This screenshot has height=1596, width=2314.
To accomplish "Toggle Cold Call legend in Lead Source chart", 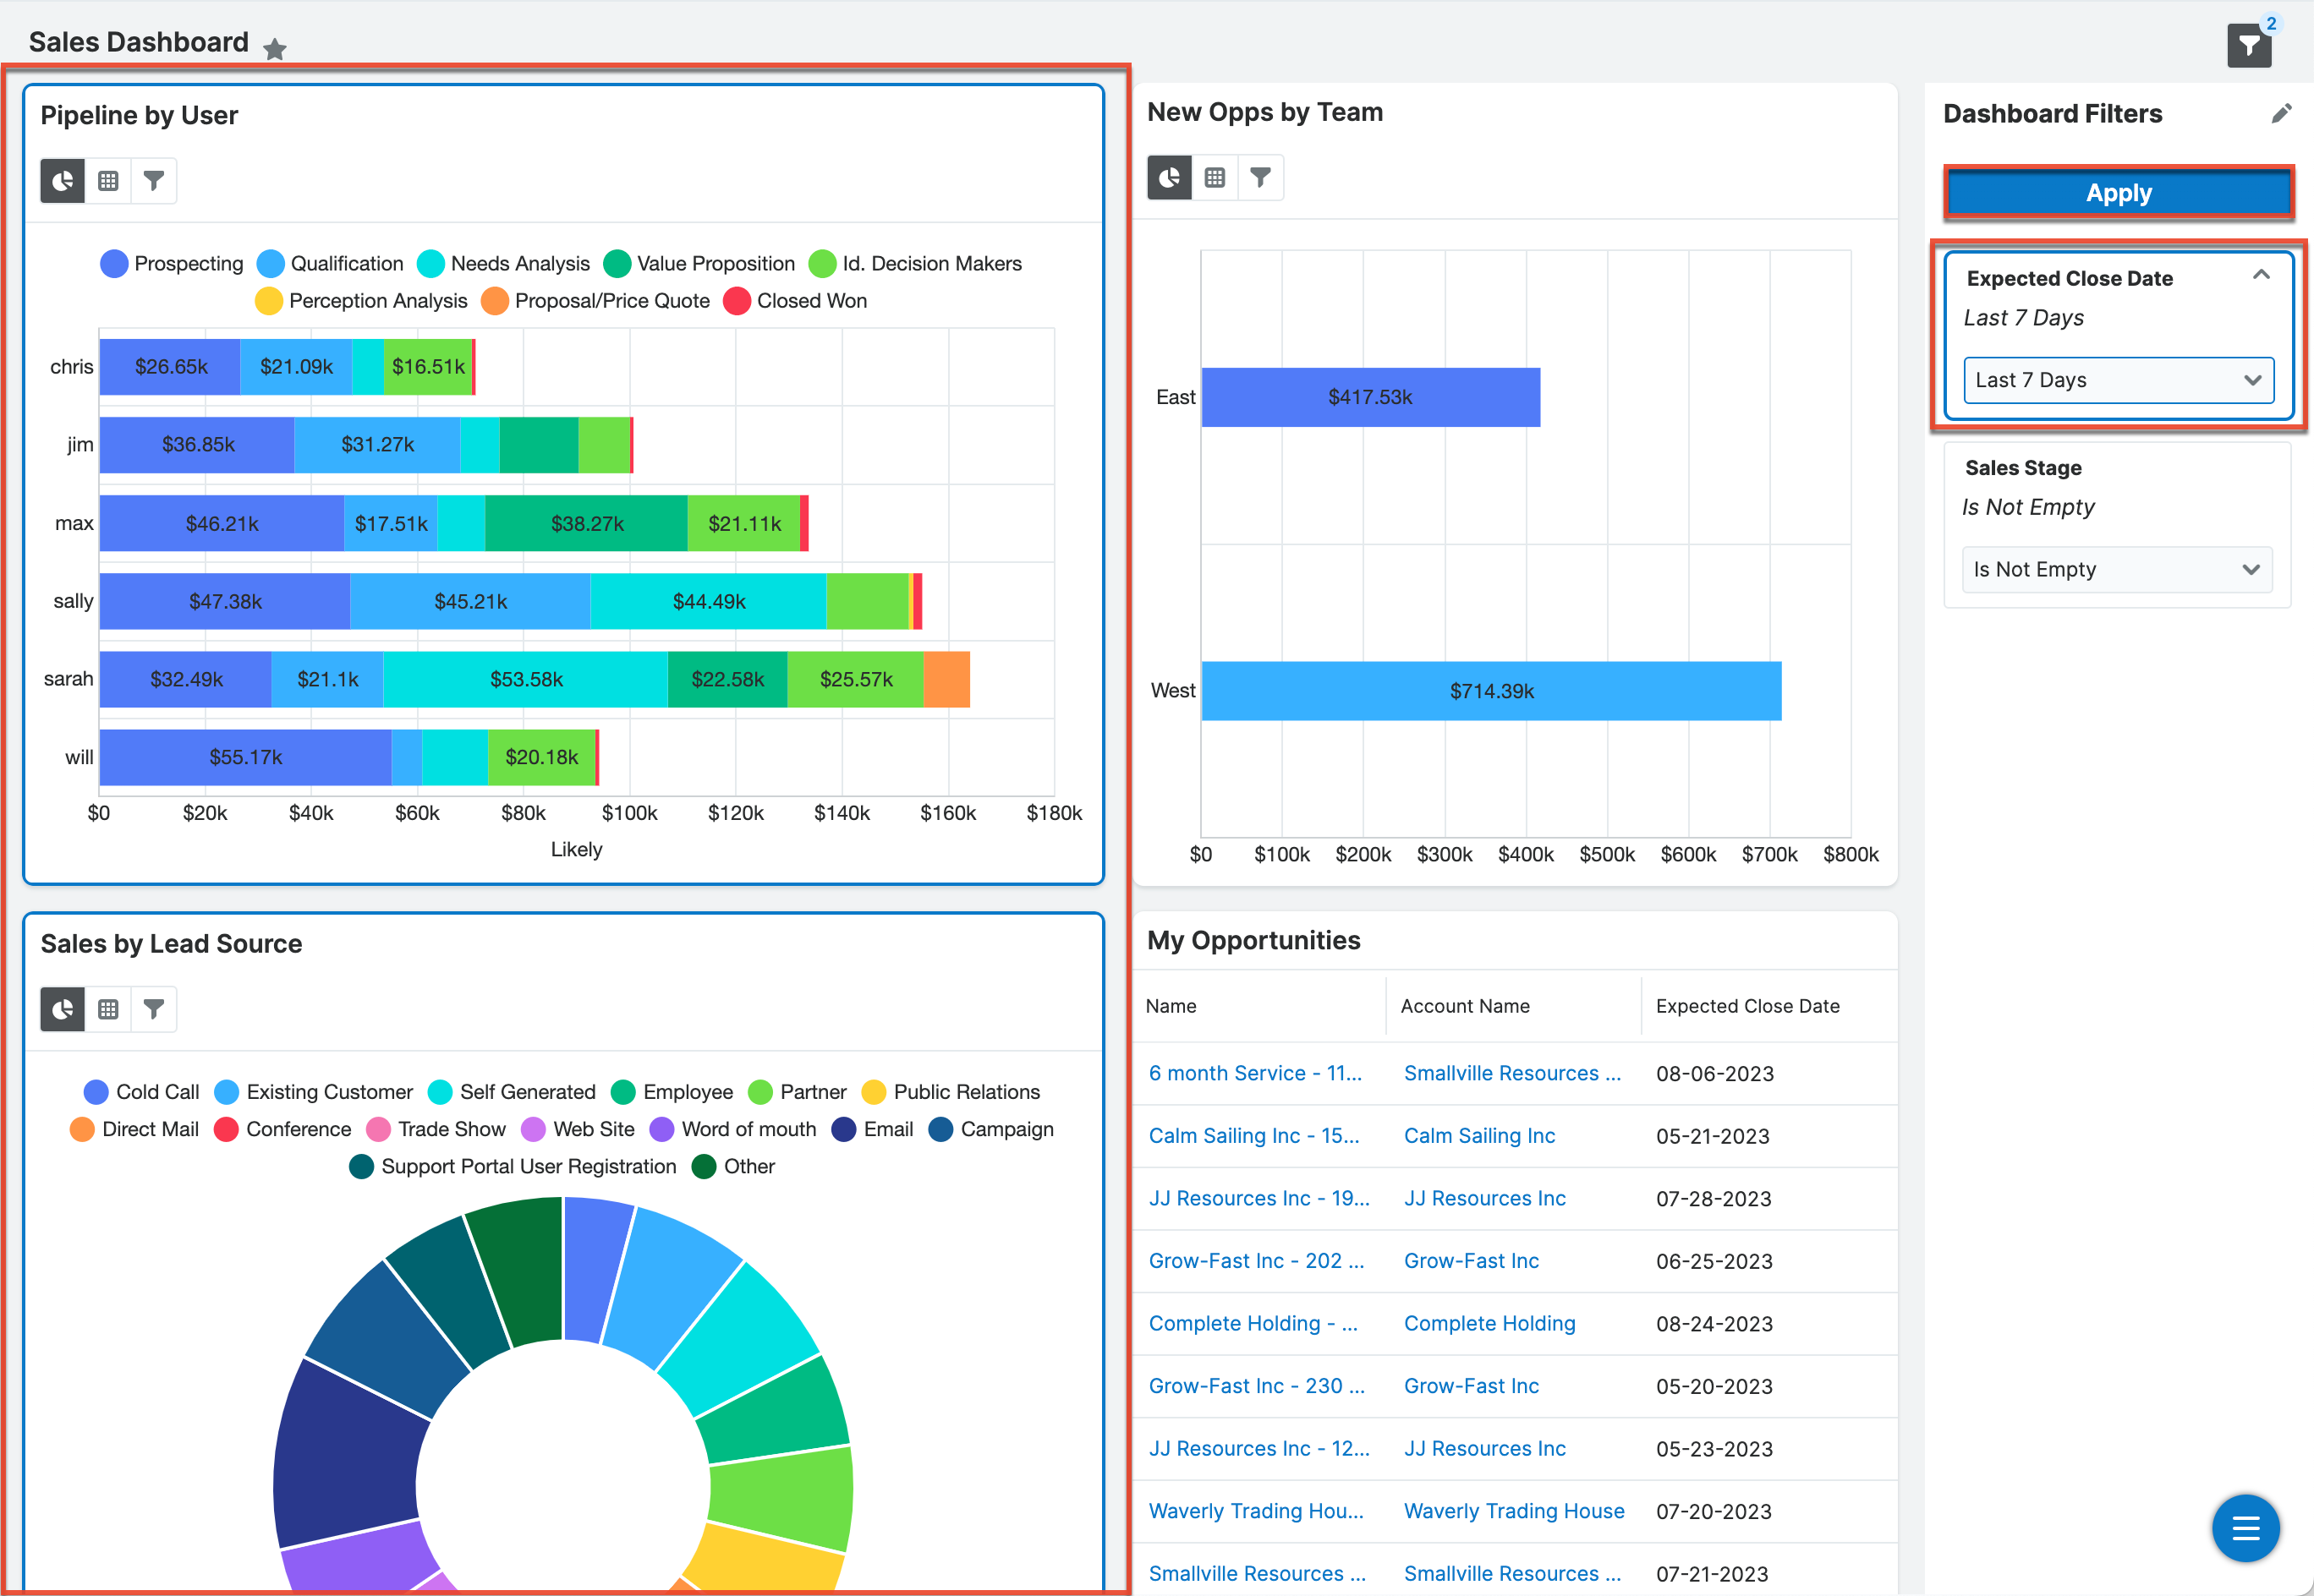I will tap(142, 1092).
